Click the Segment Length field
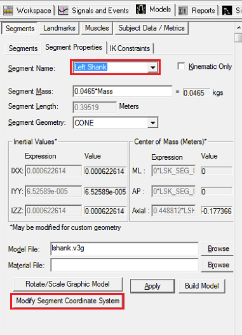 click(x=95, y=107)
